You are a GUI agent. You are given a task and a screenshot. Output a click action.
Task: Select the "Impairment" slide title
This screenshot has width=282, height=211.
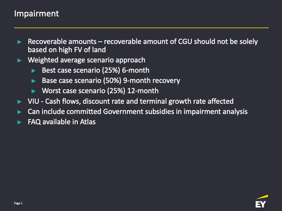pos(36,14)
